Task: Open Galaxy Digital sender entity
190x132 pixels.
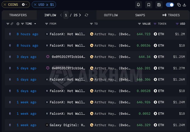Action: (x=67, y=125)
